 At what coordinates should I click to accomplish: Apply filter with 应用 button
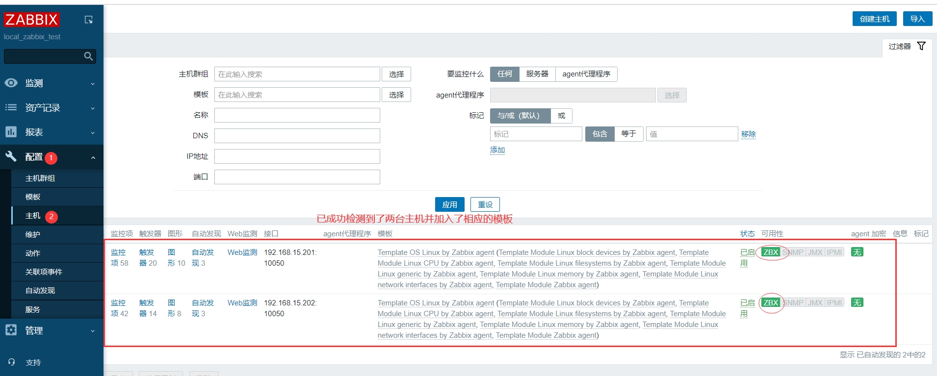pyautogui.click(x=450, y=204)
